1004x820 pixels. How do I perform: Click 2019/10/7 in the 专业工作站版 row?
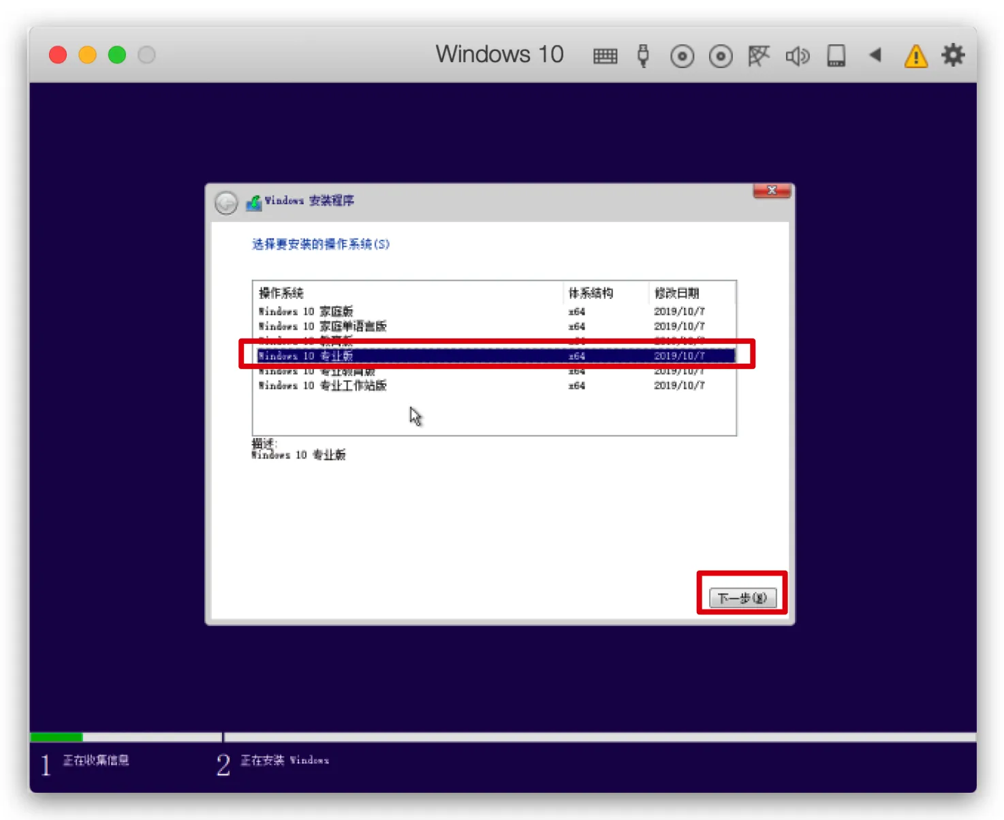(x=679, y=385)
